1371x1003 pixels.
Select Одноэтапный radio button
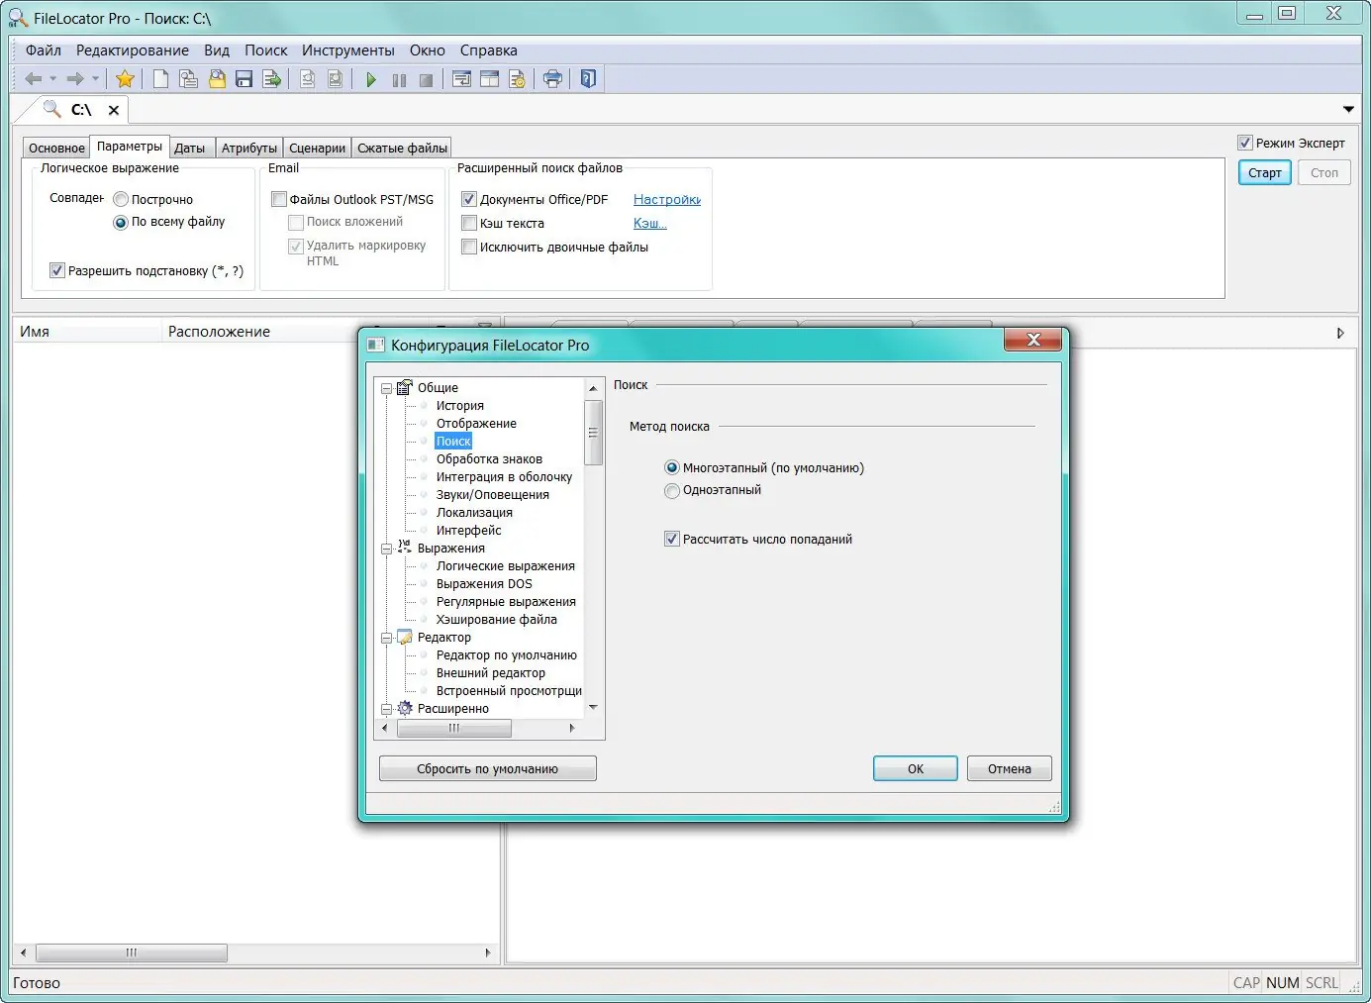click(672, 490)
